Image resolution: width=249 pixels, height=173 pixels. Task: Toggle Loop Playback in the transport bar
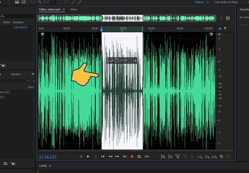(139, 157)
